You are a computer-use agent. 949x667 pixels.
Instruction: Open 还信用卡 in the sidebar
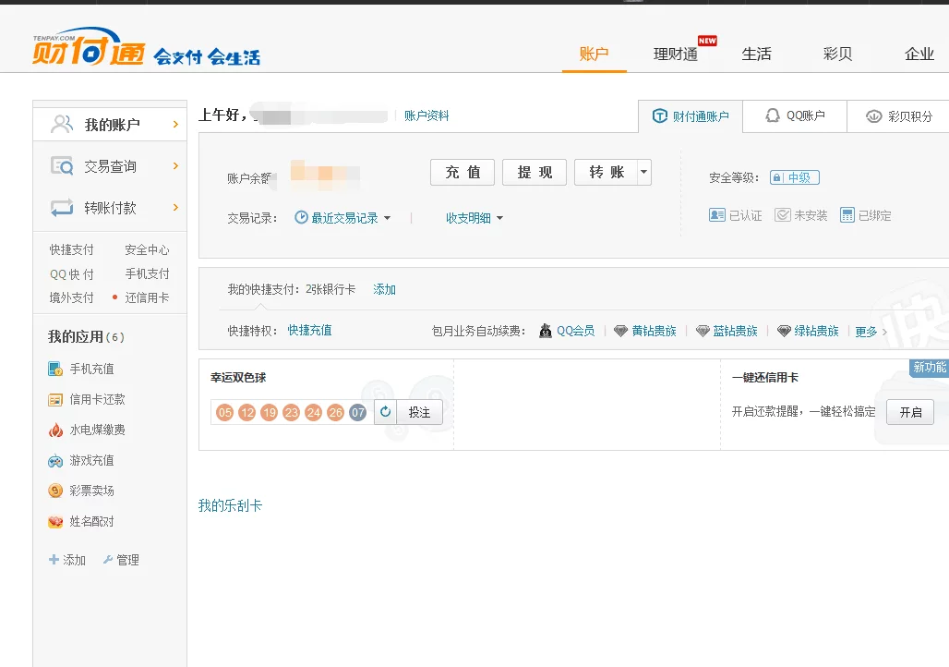pyautogui.click(x=147, y=297)
